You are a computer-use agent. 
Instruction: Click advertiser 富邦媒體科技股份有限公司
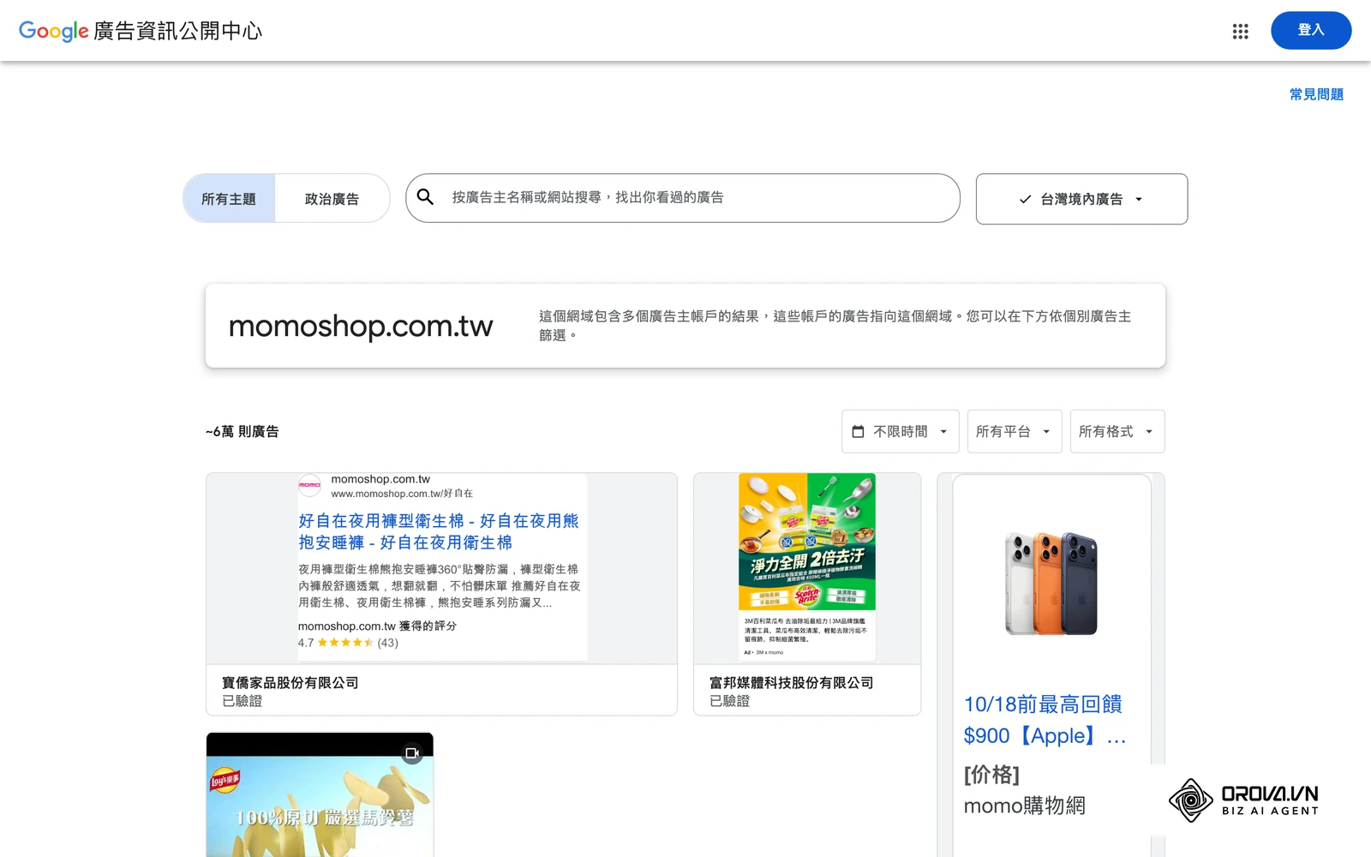pos(792,683)
